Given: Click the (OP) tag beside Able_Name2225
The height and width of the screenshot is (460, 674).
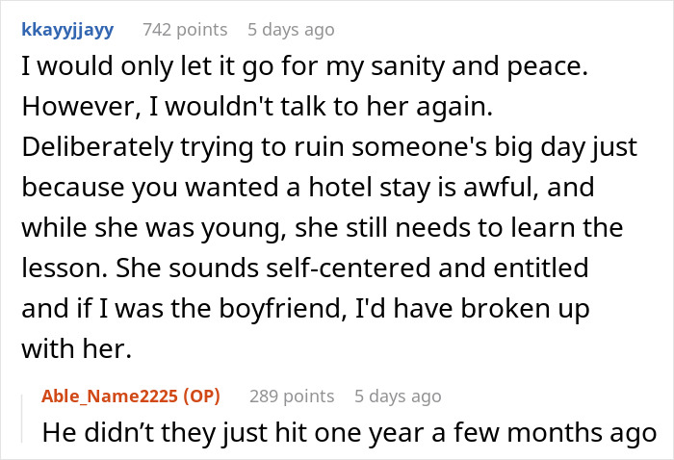Looking at the screenshot, I should pyautogui.click(x=201, y=396).
